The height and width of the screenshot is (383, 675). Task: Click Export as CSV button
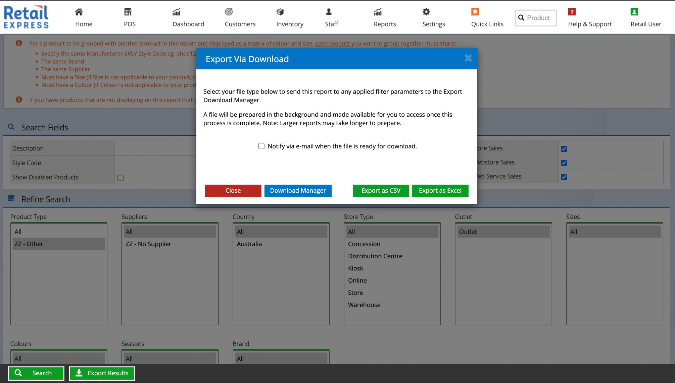pos(381,191)
